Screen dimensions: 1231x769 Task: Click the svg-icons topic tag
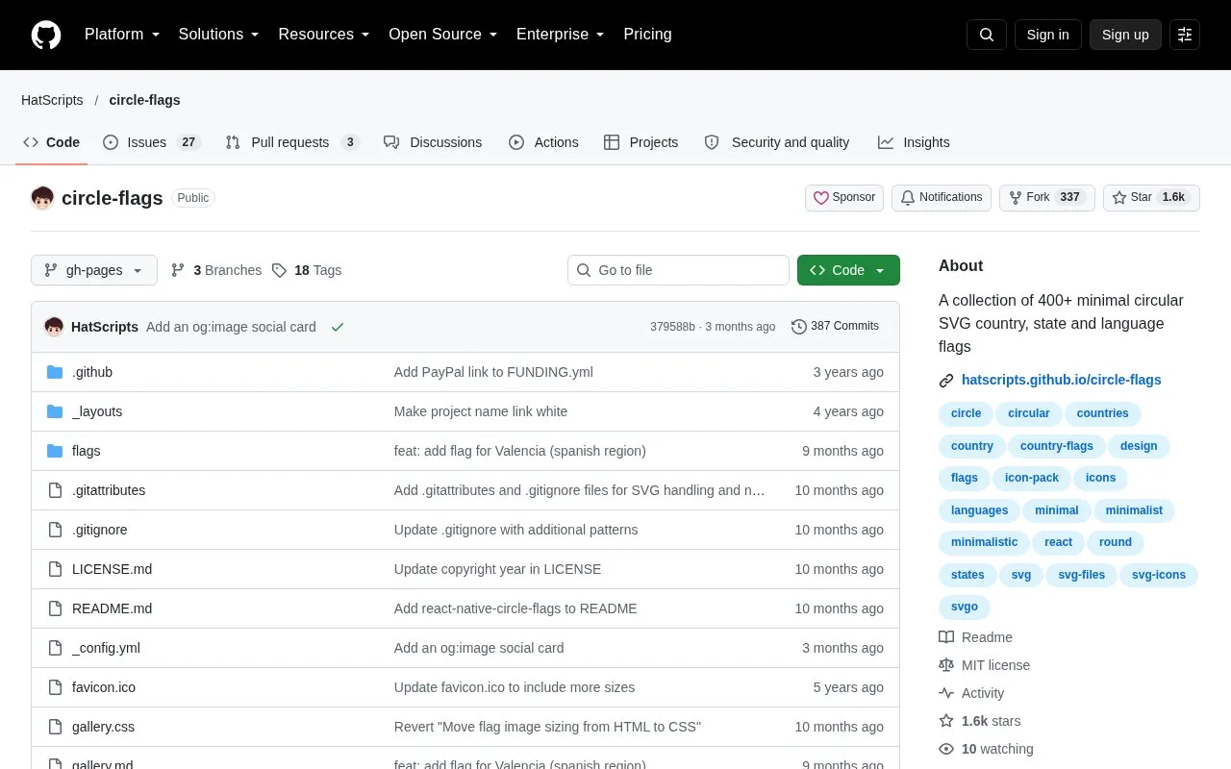point(1159,575)
